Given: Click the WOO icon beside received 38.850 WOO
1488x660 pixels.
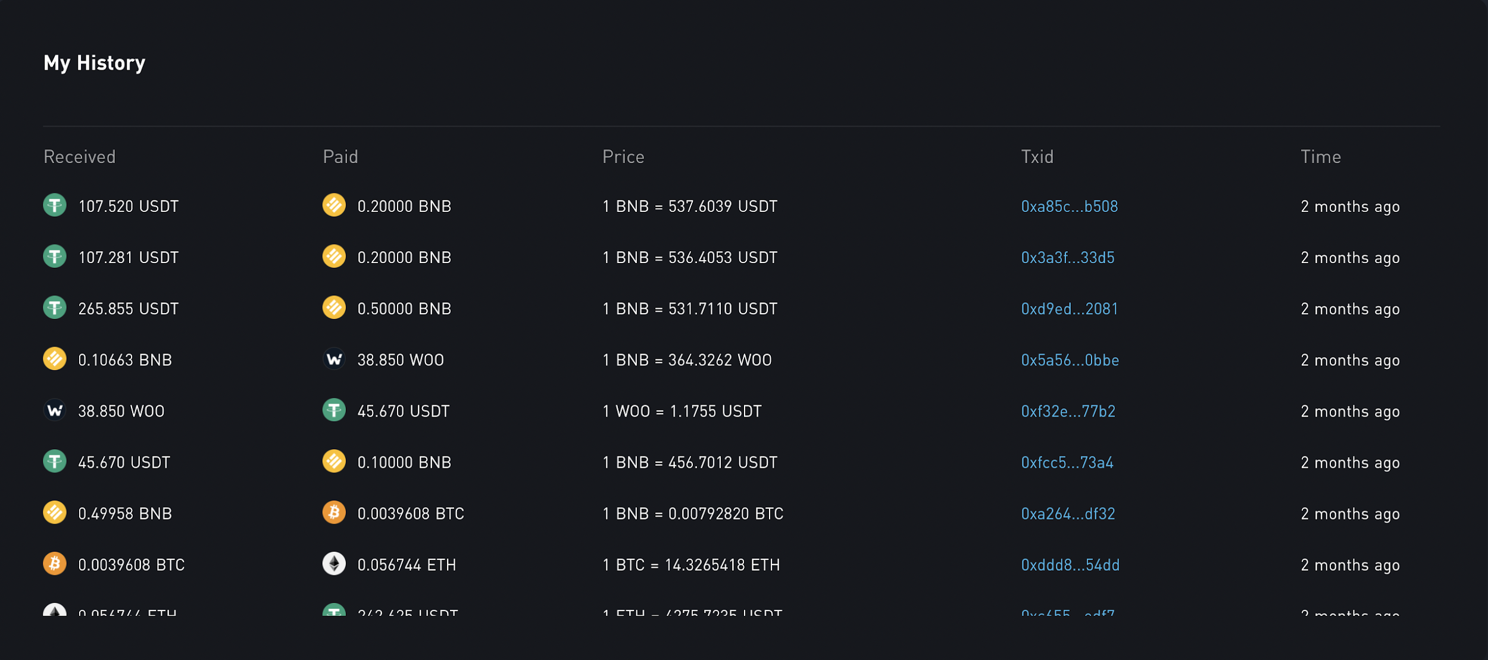Looking at the screenshot, I should click(55, 410).
